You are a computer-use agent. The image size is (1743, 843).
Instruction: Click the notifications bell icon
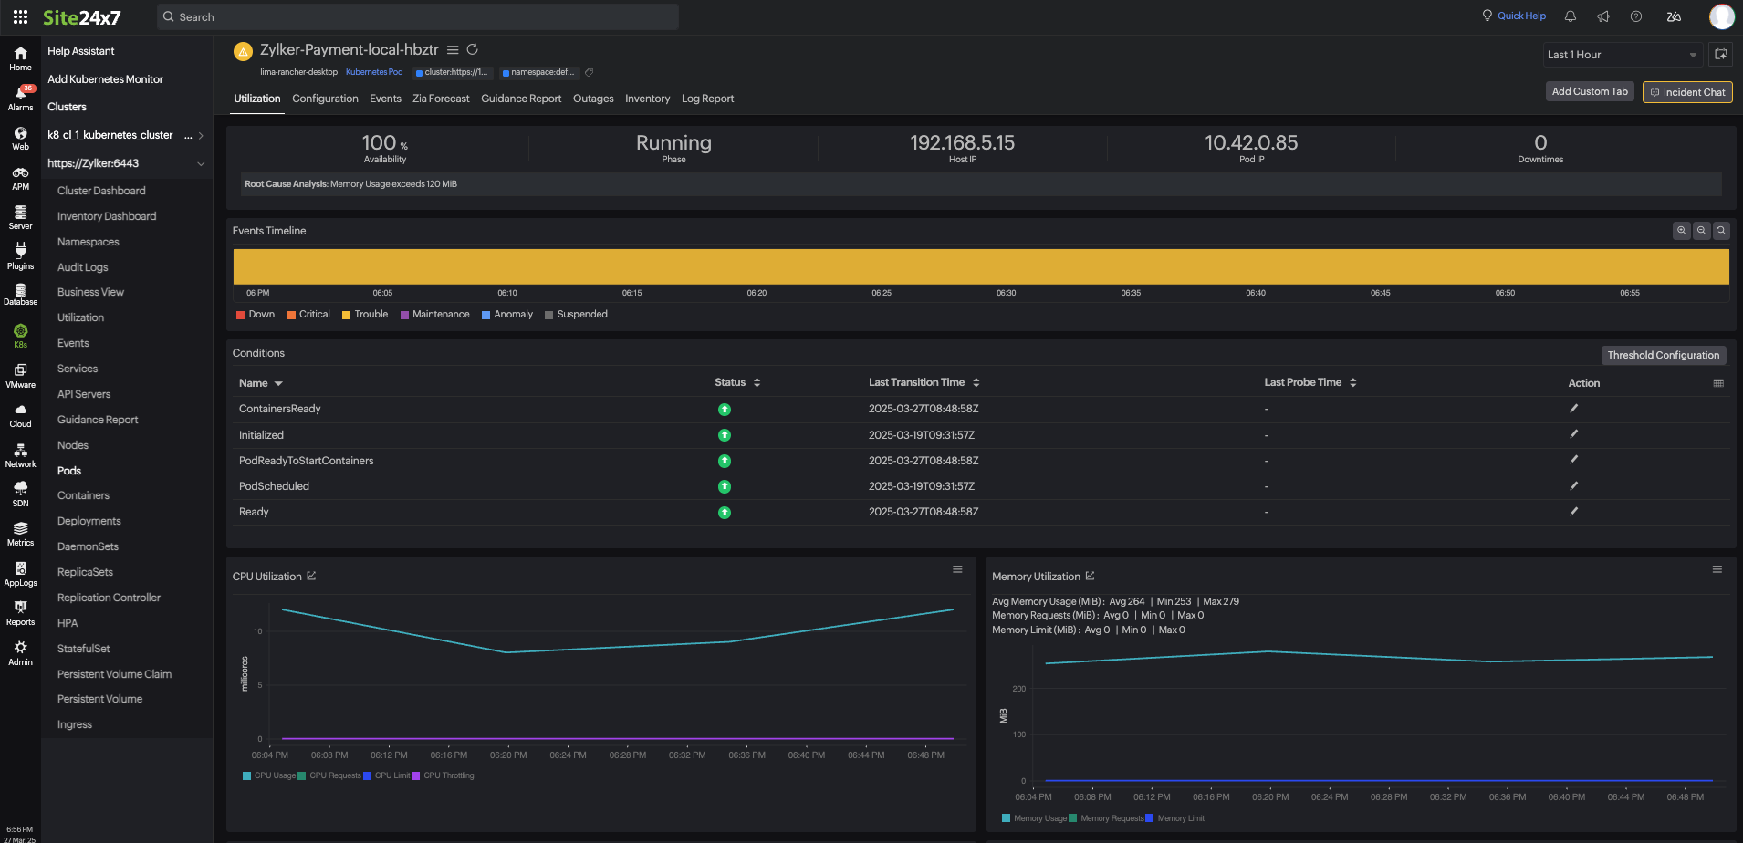(x=1571, y=16)
